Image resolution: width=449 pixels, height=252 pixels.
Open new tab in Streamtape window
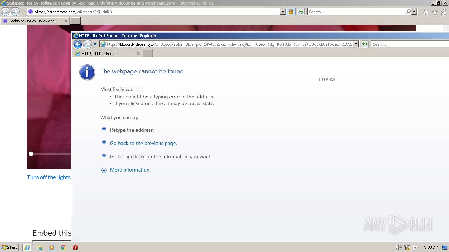(x=75, y=21)
